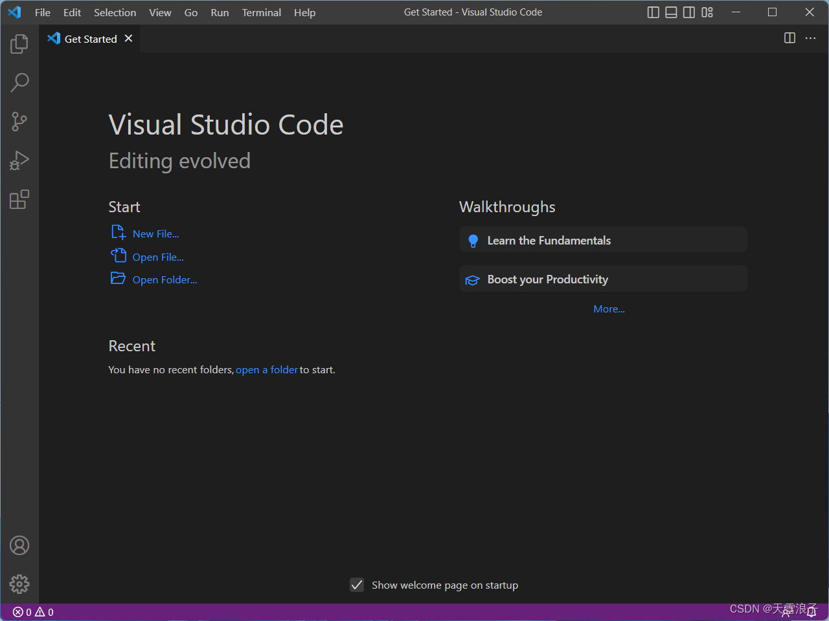Screen dimensions: 829x621
Task: Click the warnings count in status bar
Action: 44,612
